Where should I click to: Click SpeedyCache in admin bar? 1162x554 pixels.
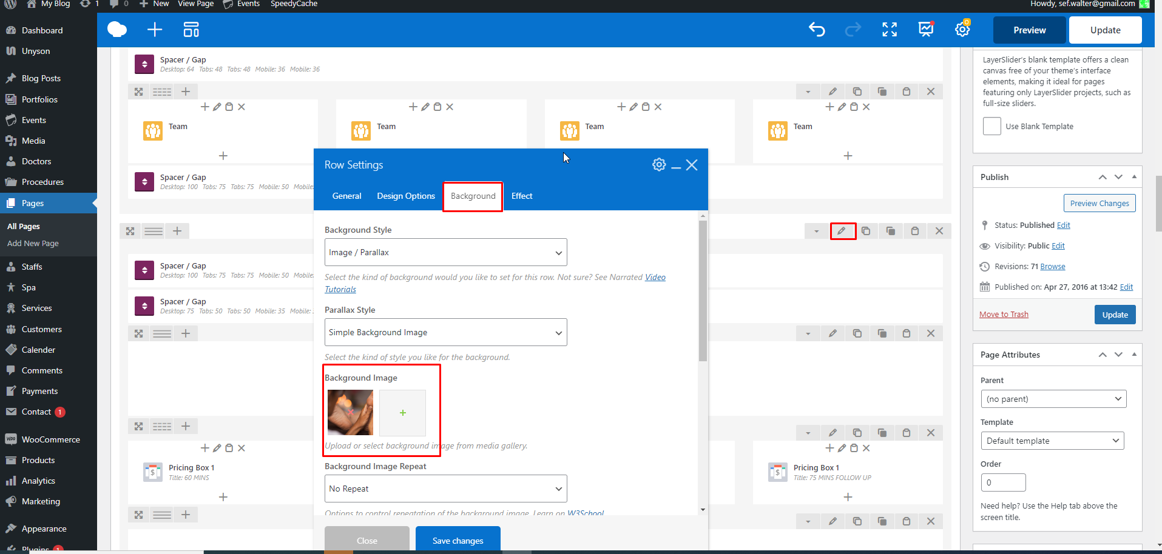pyautogui.click(x=294, y=4)
